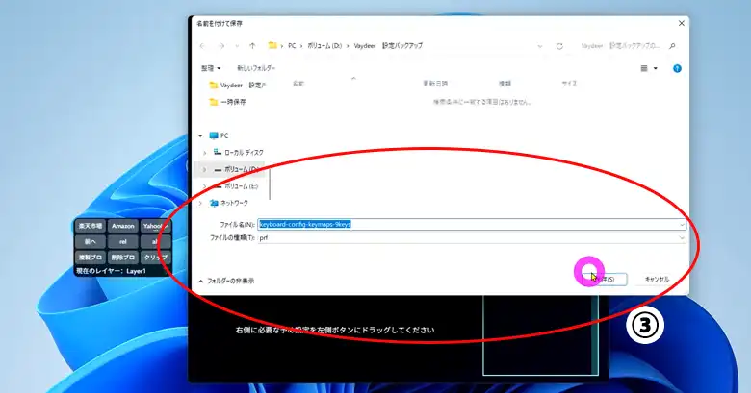Select the 一時保存 folder in sidebar
751x393 pixels.
click(227, 102)
